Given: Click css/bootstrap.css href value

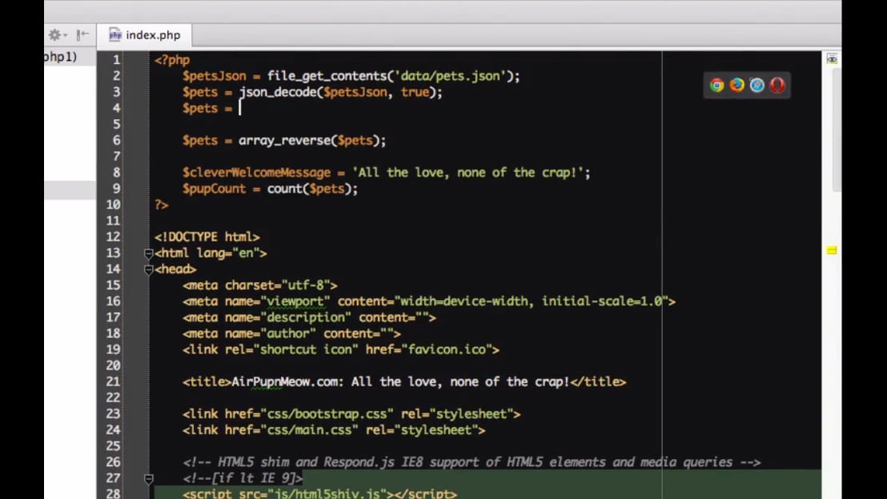Looking at the screenshot, I should [x=327, y=414].
